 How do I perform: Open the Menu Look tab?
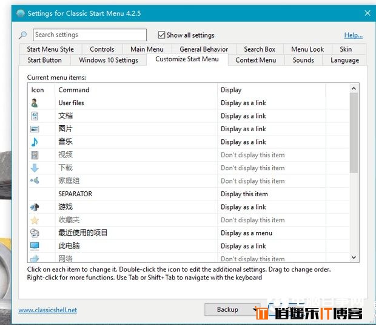coord(307,49)
